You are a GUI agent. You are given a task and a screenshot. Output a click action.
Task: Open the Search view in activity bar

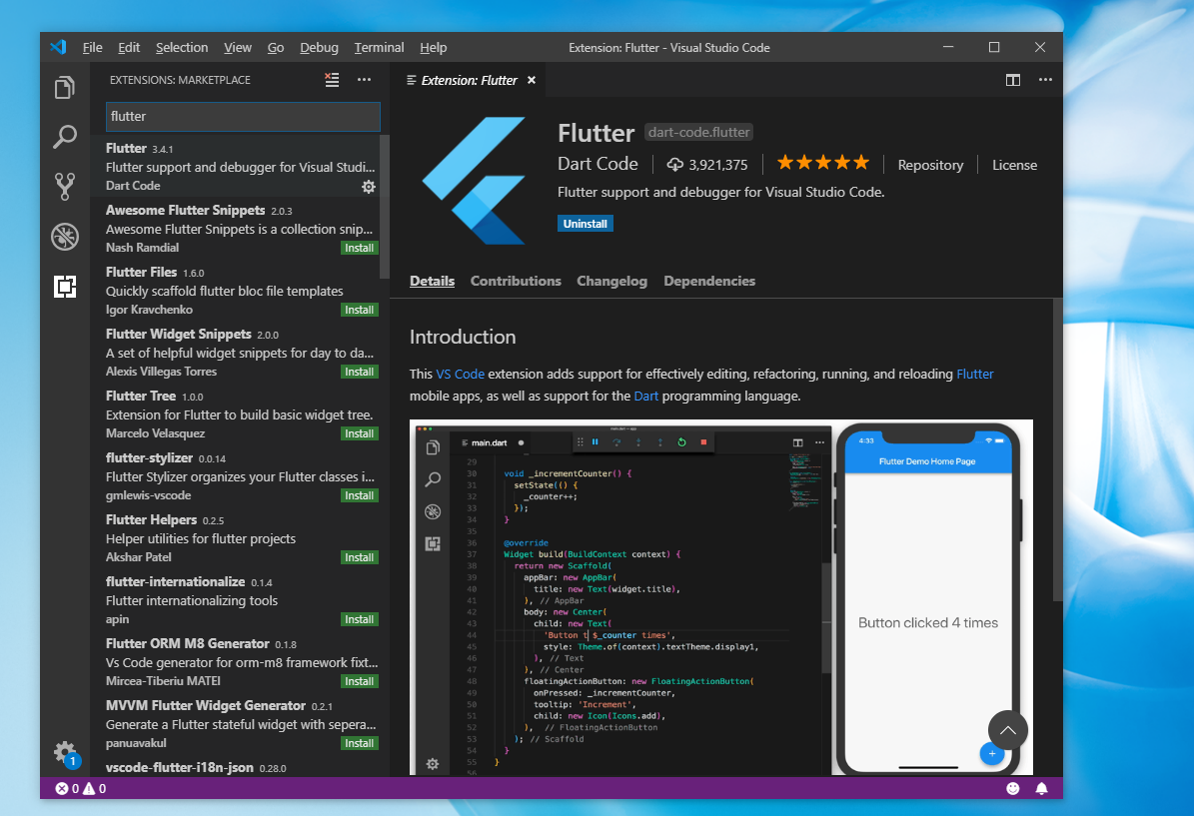(65, 137)
